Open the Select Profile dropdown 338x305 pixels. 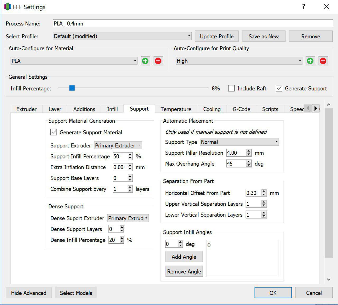[122, 36]
